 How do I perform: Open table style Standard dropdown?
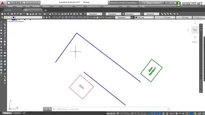coord(132,14)
